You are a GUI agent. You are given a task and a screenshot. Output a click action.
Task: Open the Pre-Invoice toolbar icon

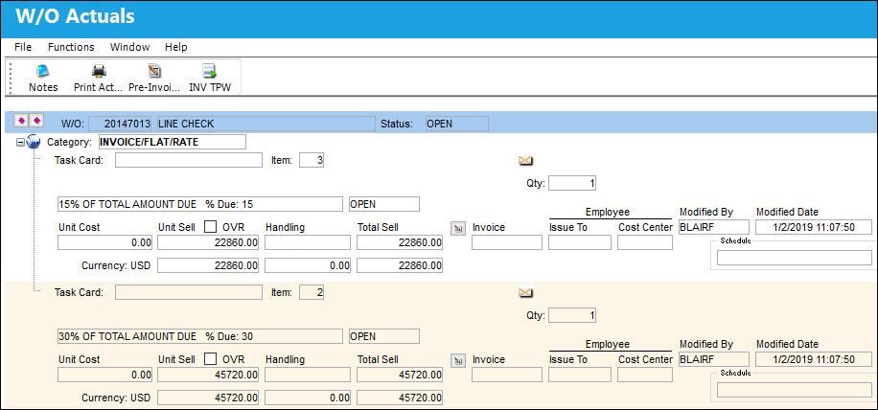coord(154,71)
